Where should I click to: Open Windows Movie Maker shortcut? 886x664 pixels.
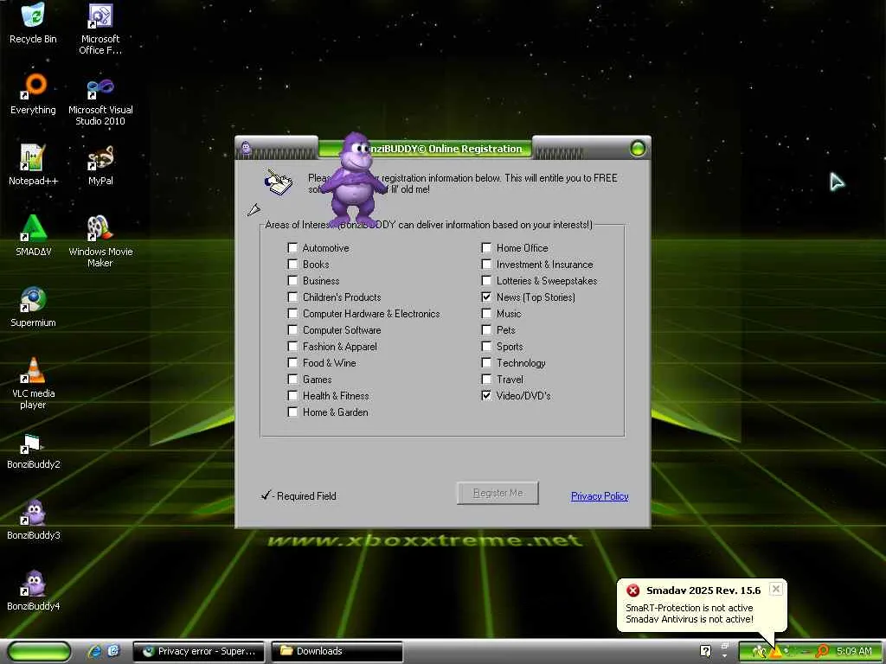click(x=100, y=242)
